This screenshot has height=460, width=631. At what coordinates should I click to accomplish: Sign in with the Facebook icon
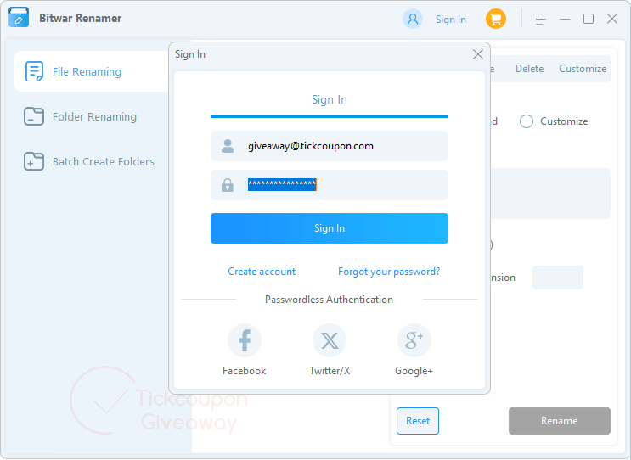click(245, 340)
